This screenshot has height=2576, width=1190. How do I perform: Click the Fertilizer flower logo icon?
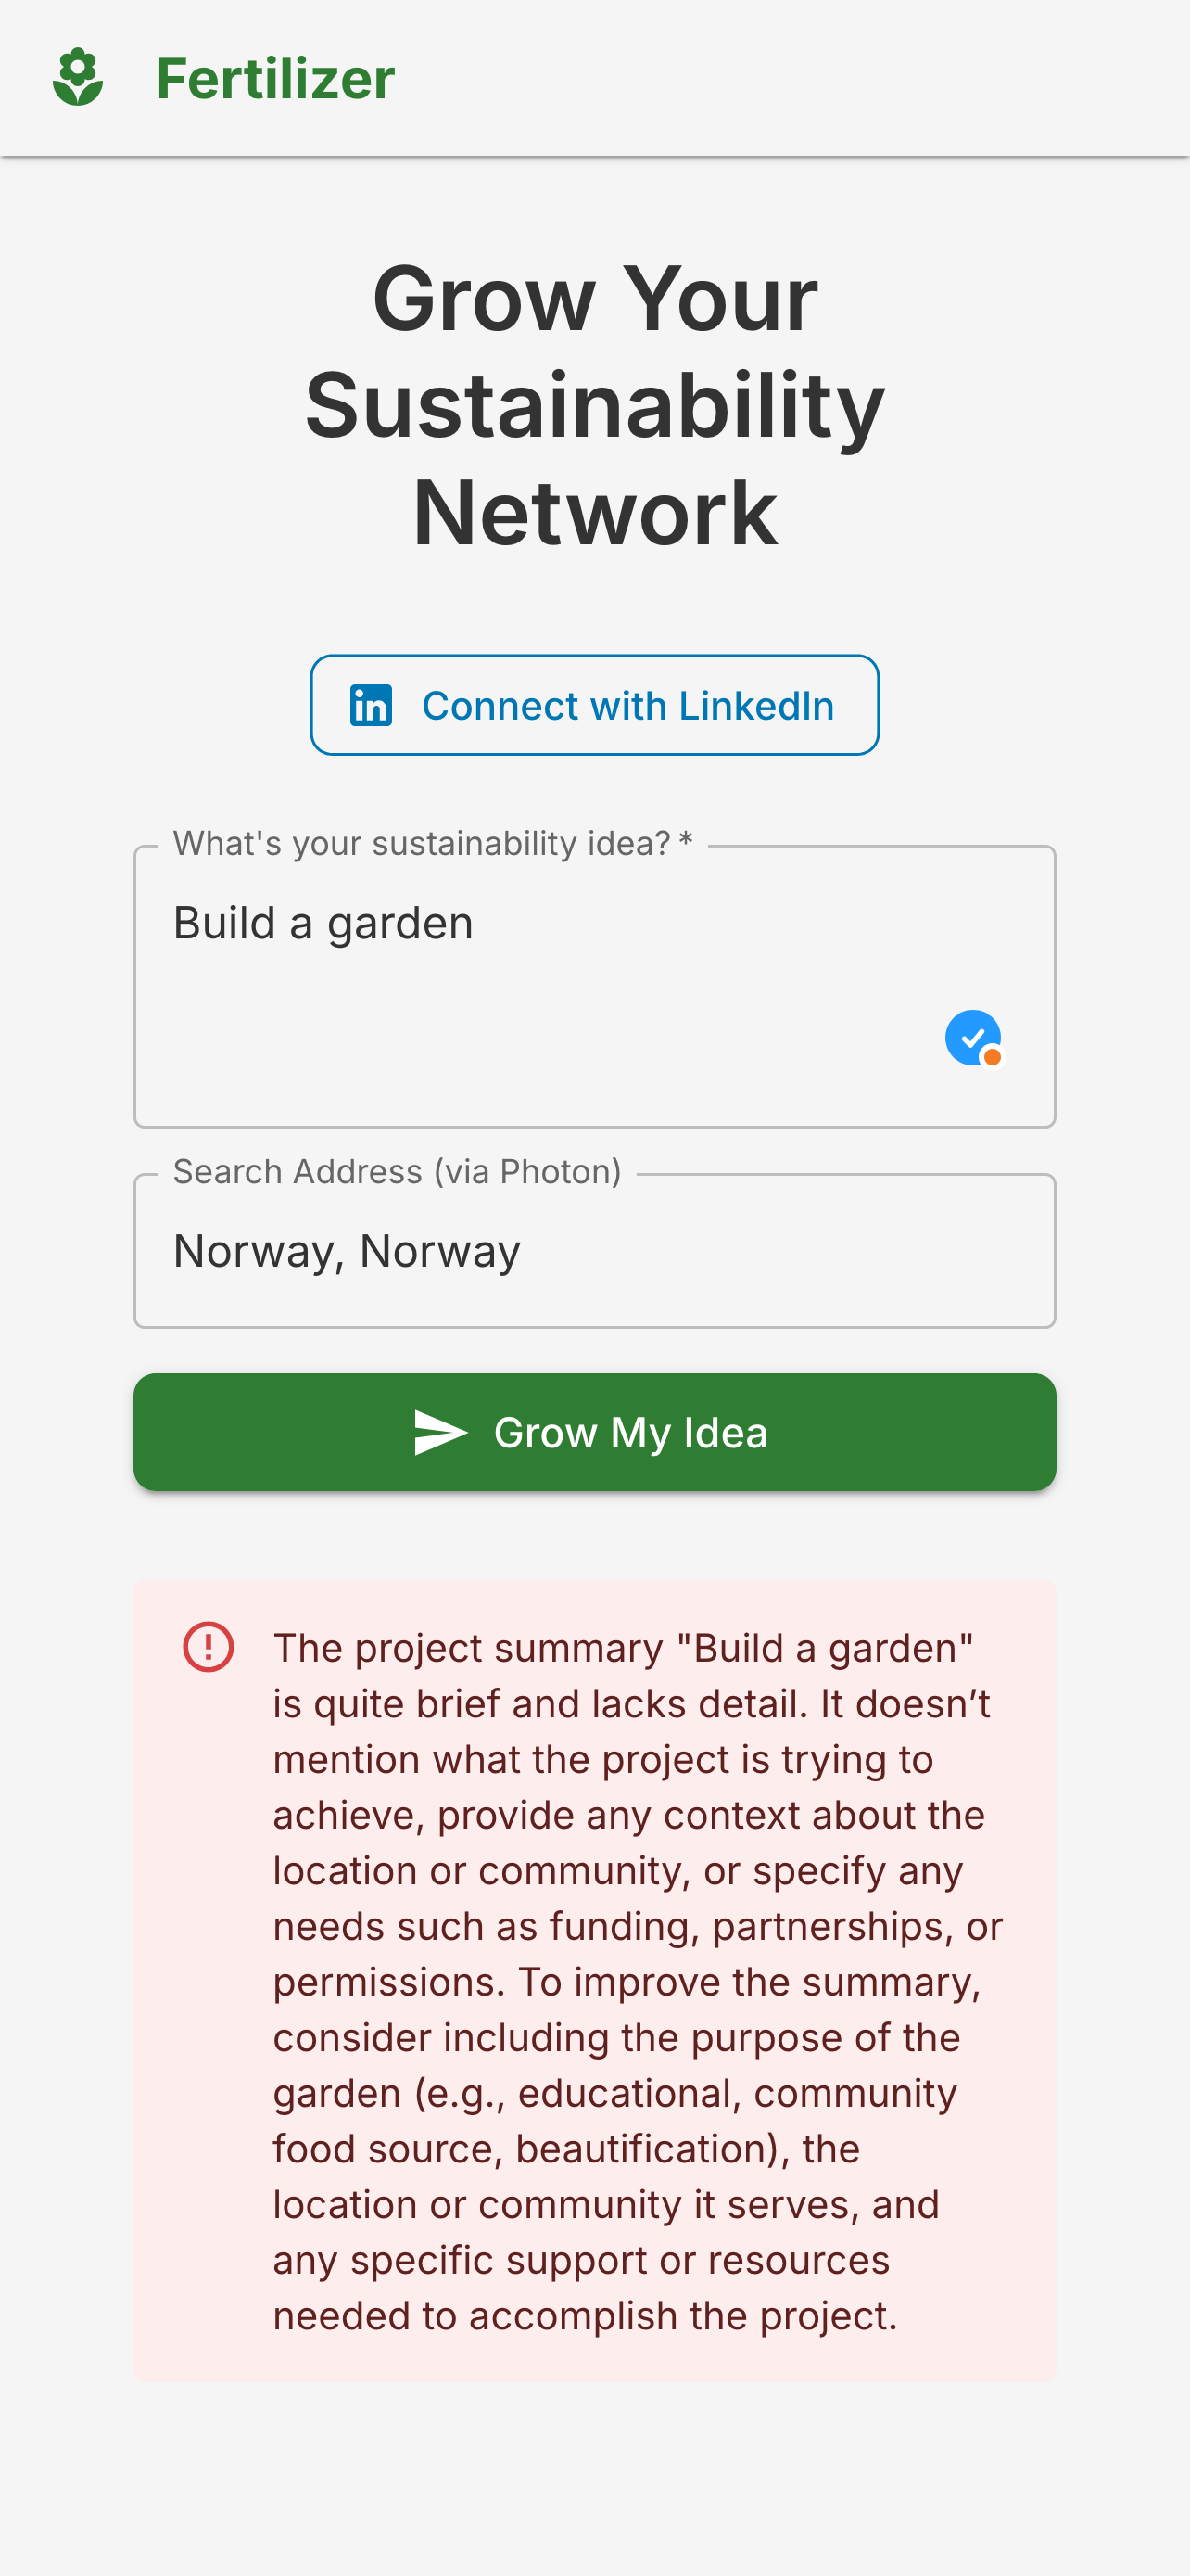pyautogui.click(x=78, y=78)
